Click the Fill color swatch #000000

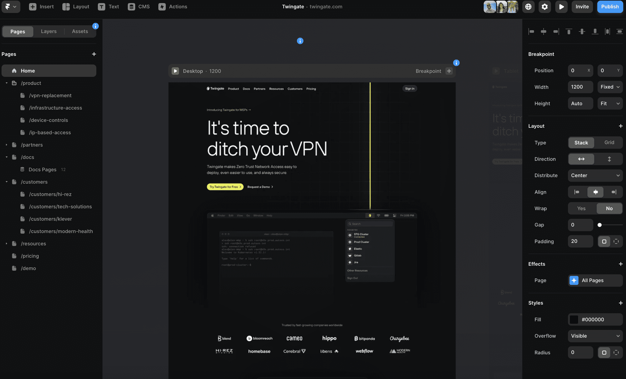(x=574, y=319)
